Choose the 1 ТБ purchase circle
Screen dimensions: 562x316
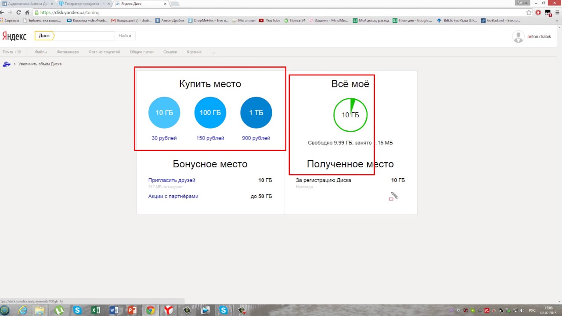[256, 113]
